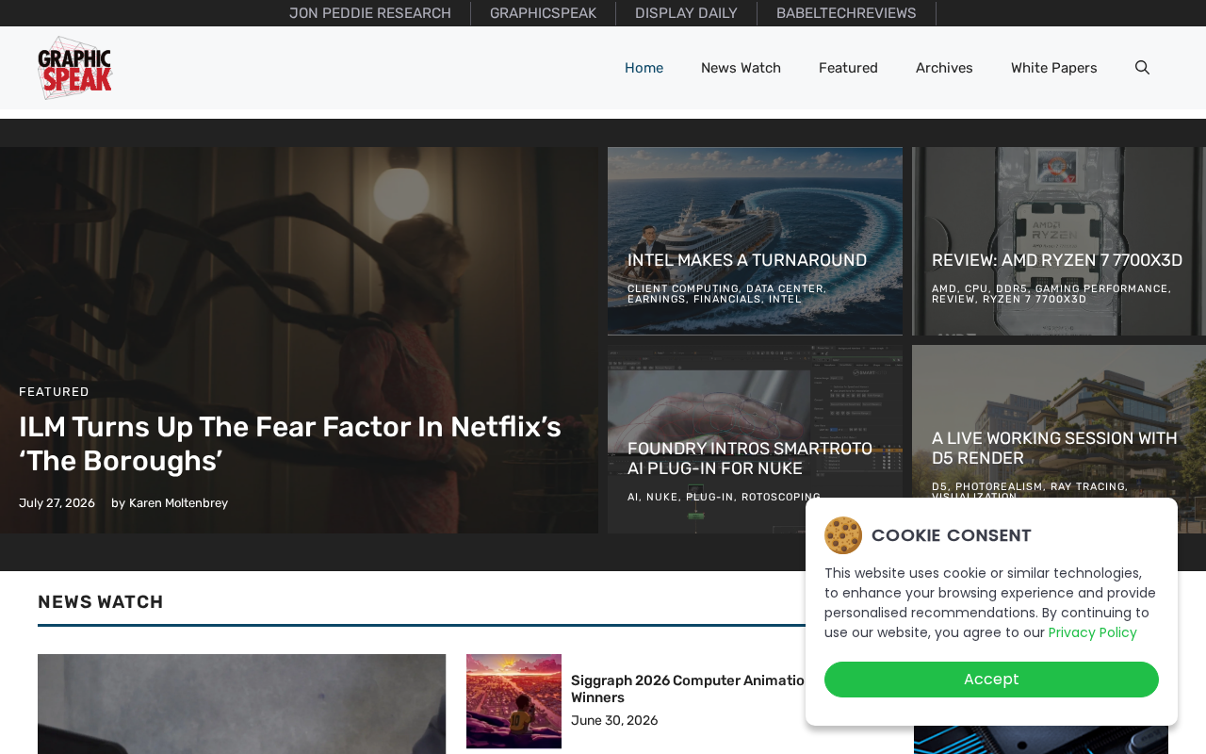Read the AMD Ryzen 7 7700X3D review
The height and width of the screenshot is (754, 1206).
coord(1057,260)
